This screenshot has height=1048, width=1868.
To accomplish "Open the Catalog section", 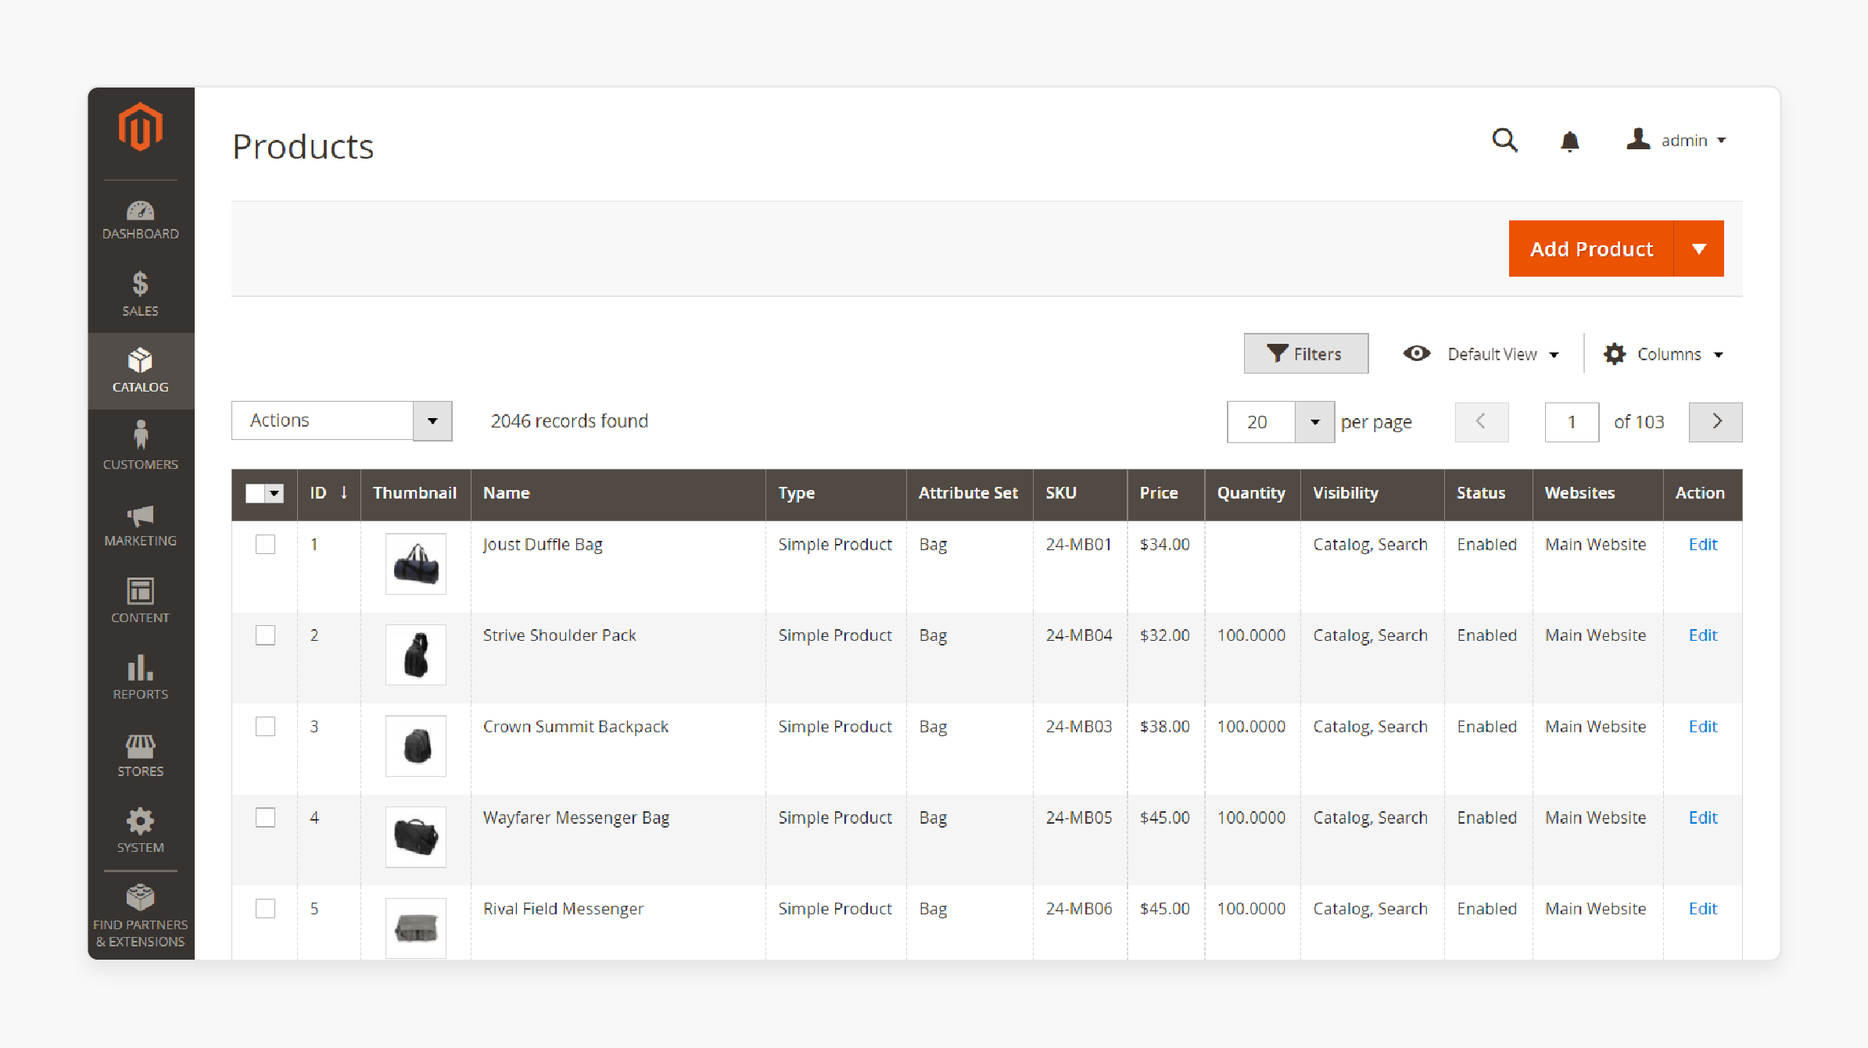I will [138, 370].
